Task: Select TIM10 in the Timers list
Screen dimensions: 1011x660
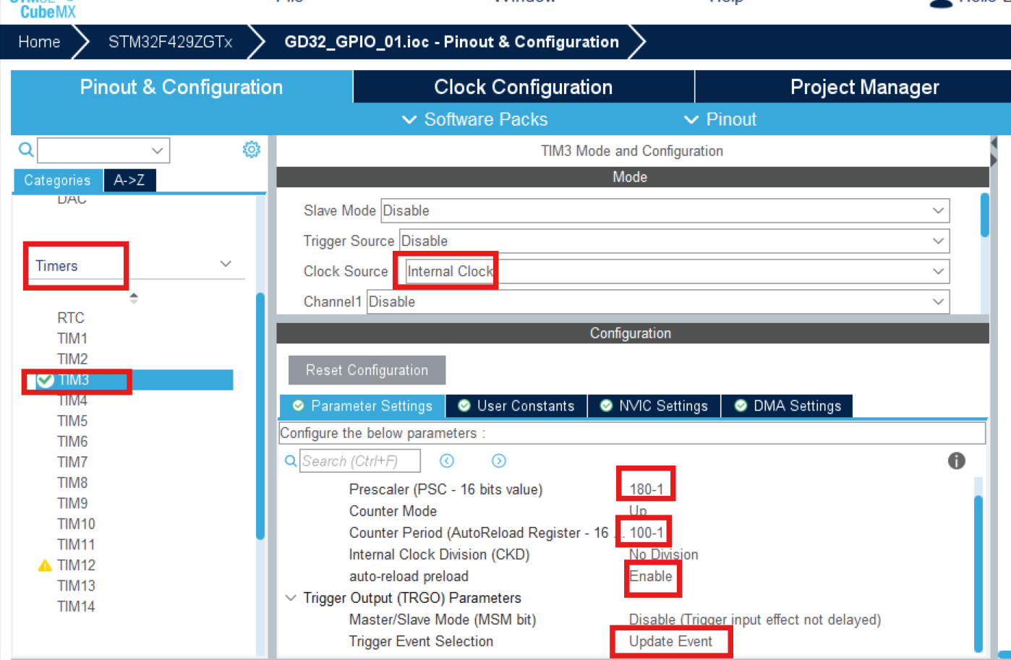Action: point(76,523)
